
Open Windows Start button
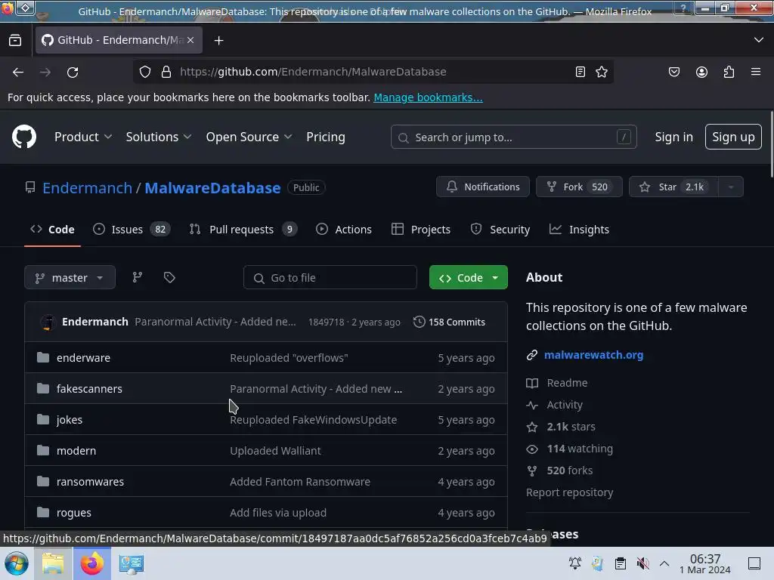(17, 563)
